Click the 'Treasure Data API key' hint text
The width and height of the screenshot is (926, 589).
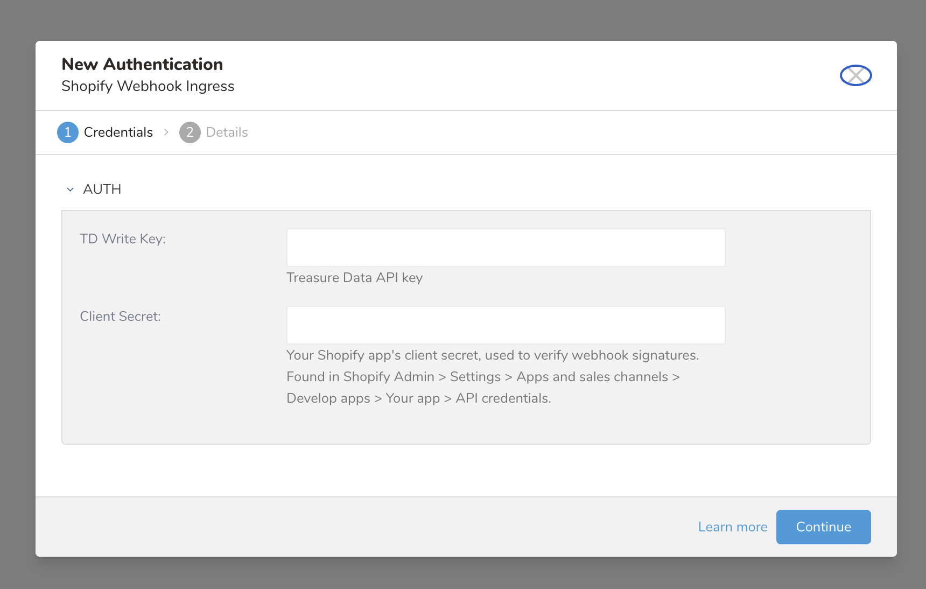tap(354, 278)
